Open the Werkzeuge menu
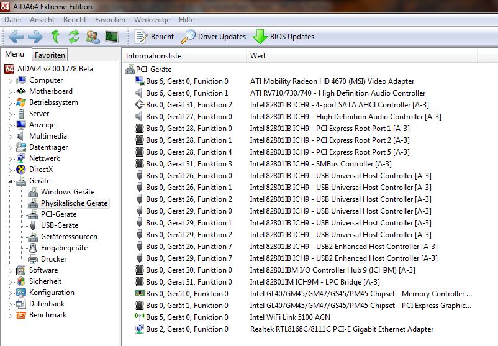The image size is (498, 346). tap(152, 20)
